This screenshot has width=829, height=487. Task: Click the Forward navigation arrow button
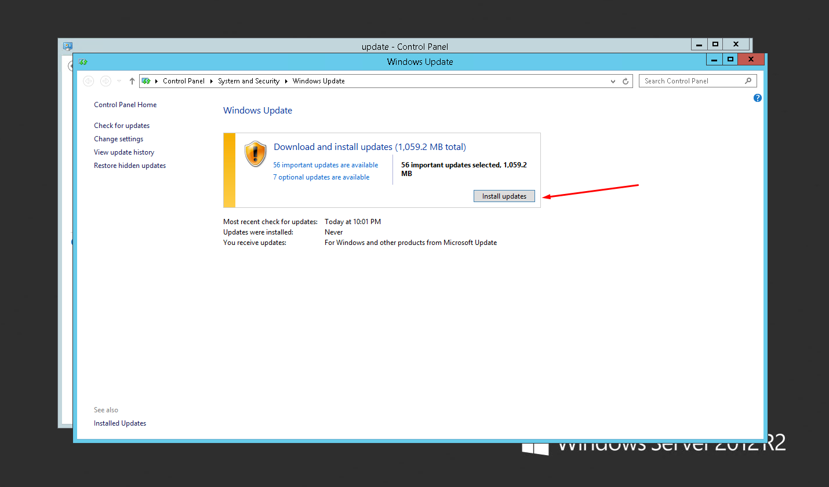coord(106,81)
